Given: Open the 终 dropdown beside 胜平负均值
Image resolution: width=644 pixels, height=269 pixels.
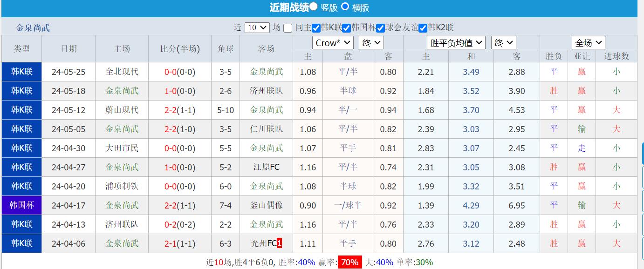Looking at the screenshot, I should point(504,42).
